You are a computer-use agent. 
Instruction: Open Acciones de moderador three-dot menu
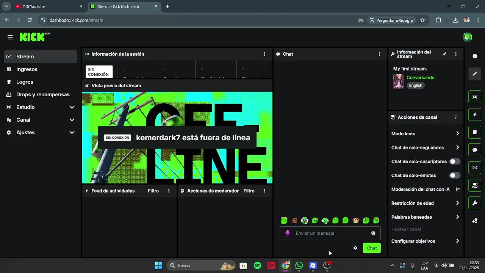[264, 191]
